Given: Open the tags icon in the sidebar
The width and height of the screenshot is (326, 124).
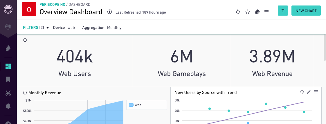Looking at the screenshot, I should coord(8,48).
